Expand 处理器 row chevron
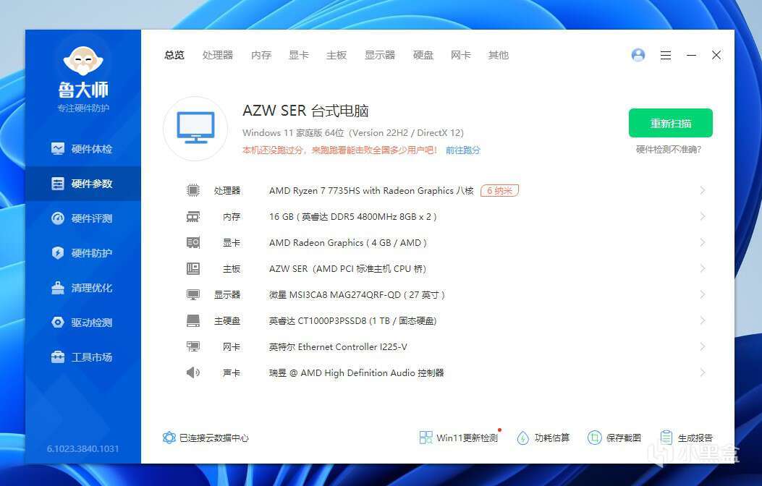The image size is (762, 486). point(702,190)
